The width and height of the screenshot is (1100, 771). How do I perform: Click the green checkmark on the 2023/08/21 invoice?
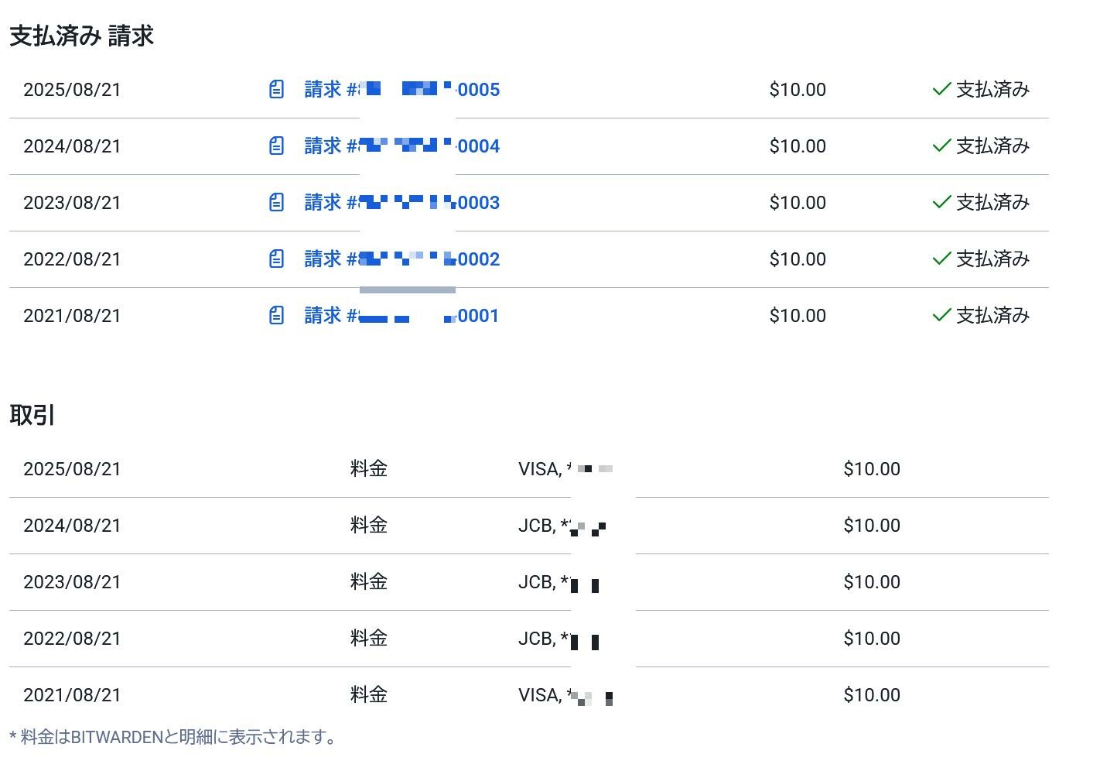click(x=941, y=202)
